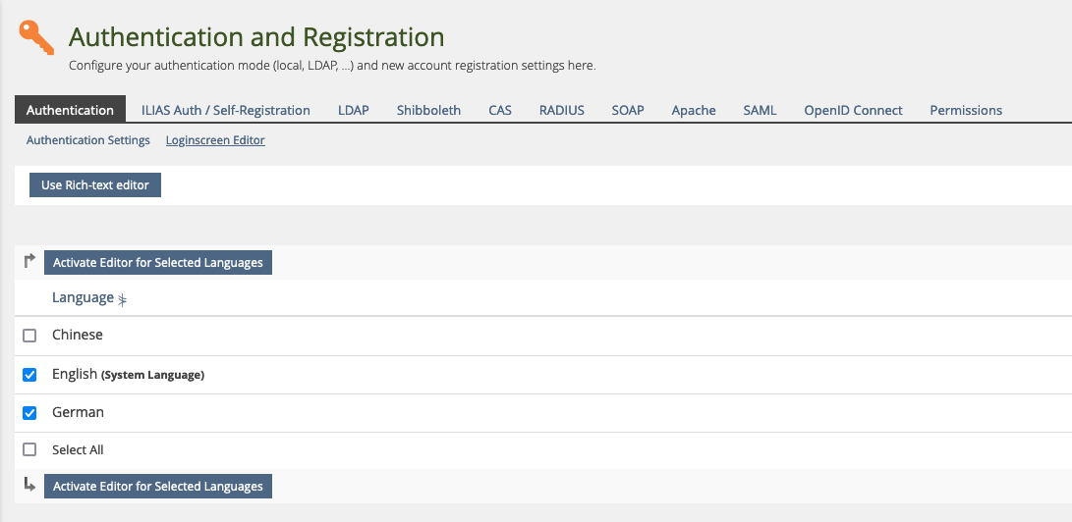Open the Permissions tab
Viewport: 1072px width, 522px height.
[x=966, y=110]
